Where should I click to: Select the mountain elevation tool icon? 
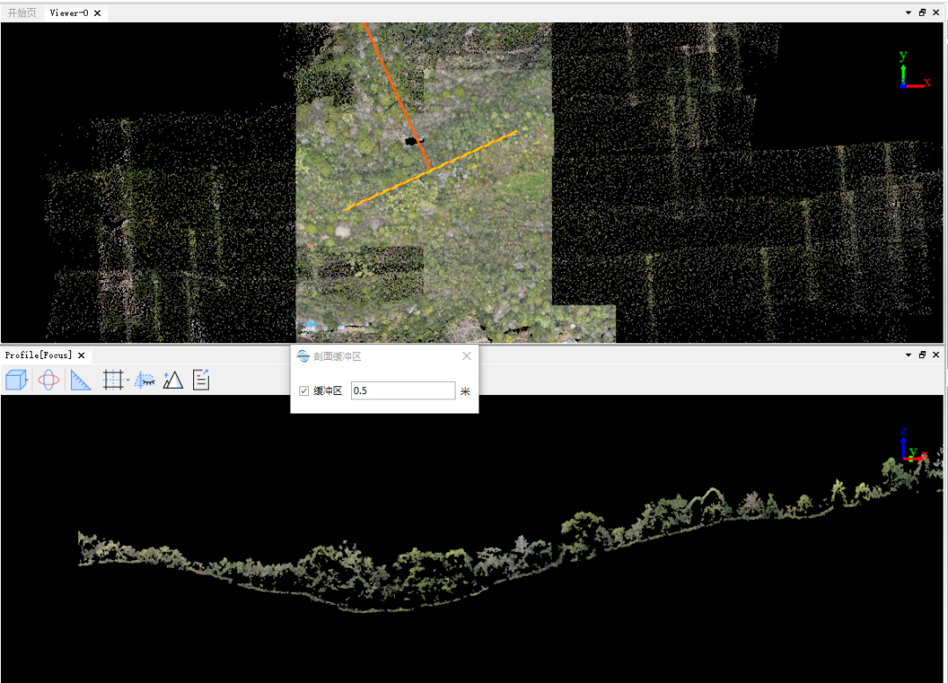(x=173, y=380)
